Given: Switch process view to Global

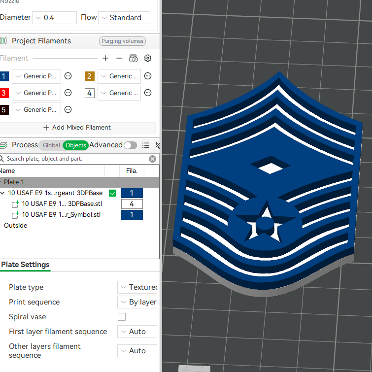Looking at the screenshot, I should (x=51, y=145).
